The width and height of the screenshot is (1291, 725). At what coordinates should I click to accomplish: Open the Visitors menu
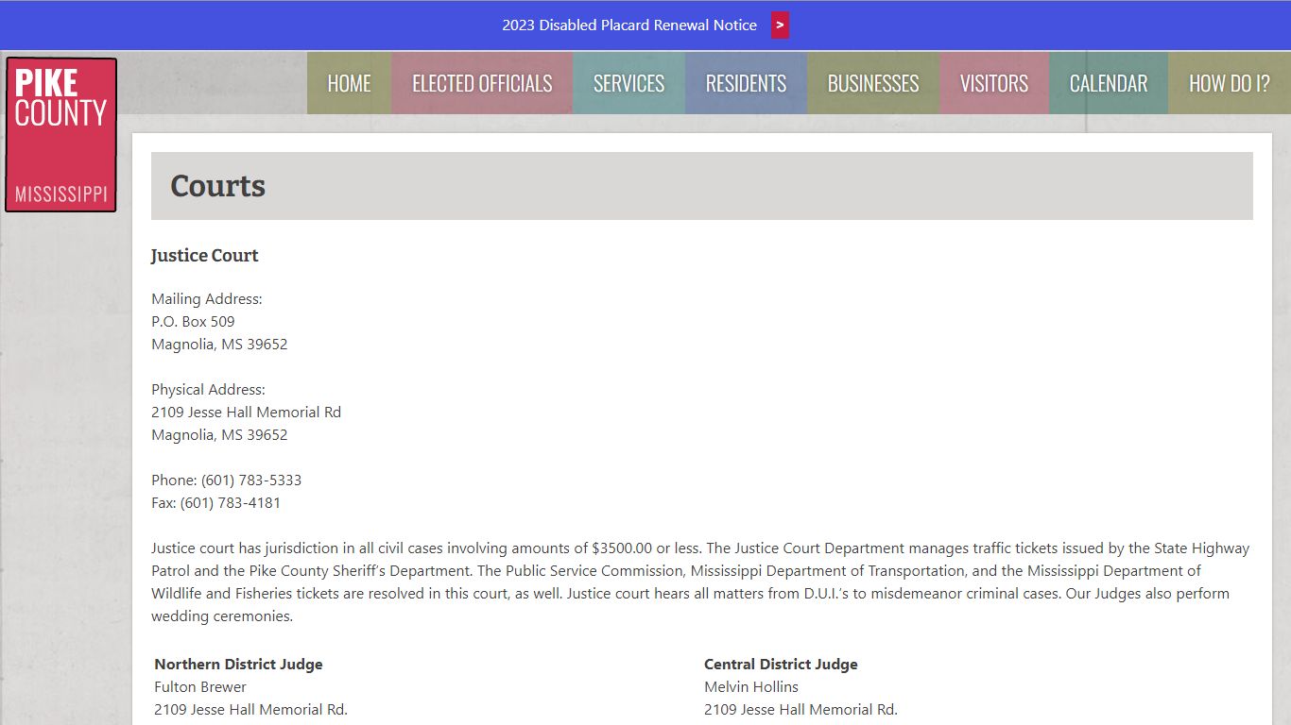(x=994, y=83)
